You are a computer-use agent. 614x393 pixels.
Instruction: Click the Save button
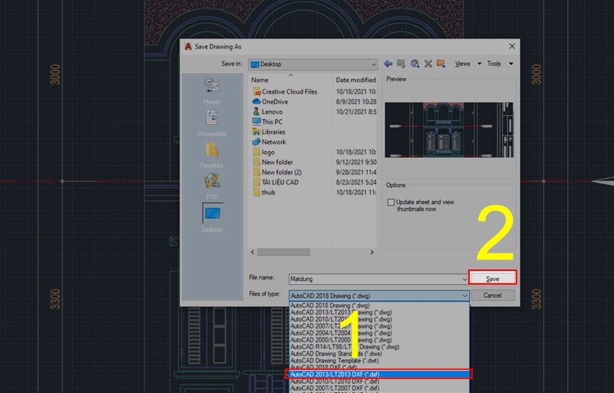click(493, 279)
